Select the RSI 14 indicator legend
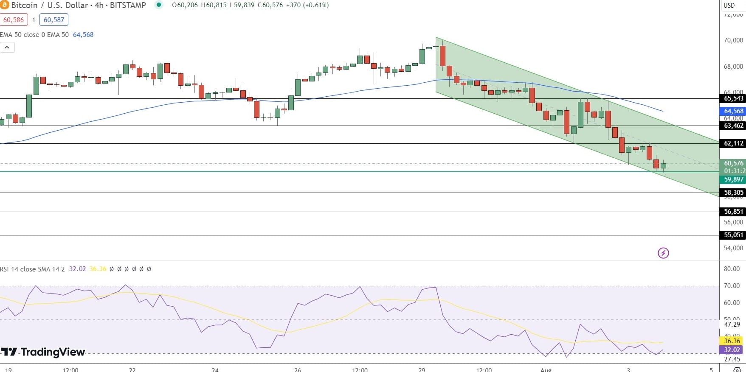 pyautogui.click(x=32, y=269)
